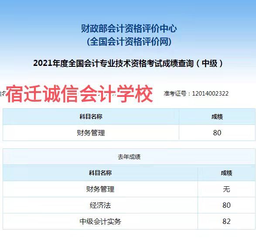Click the 全国会计资格评价网 subtitle

point(129,41)
